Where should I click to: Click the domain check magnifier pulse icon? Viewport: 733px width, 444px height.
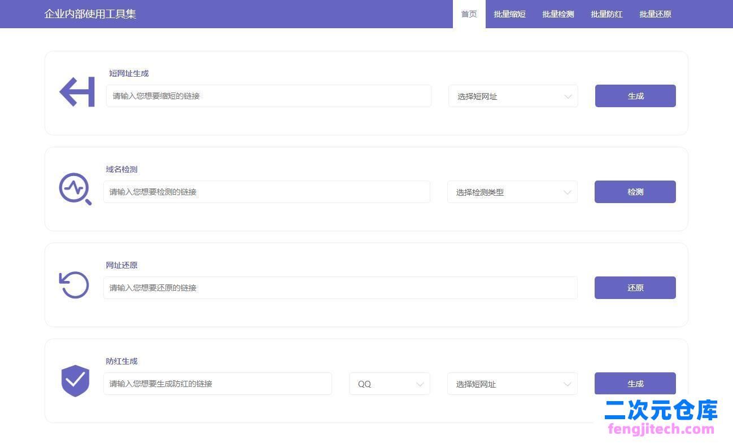75,189
